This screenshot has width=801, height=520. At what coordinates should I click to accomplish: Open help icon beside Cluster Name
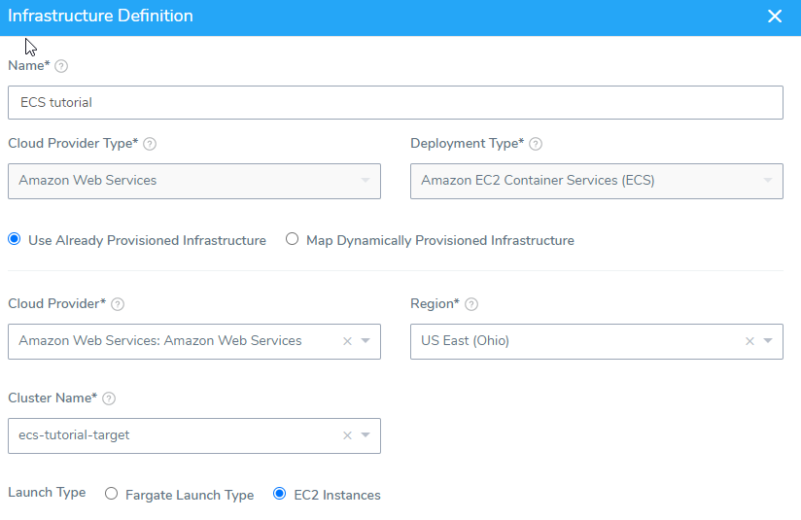(109, 399)
